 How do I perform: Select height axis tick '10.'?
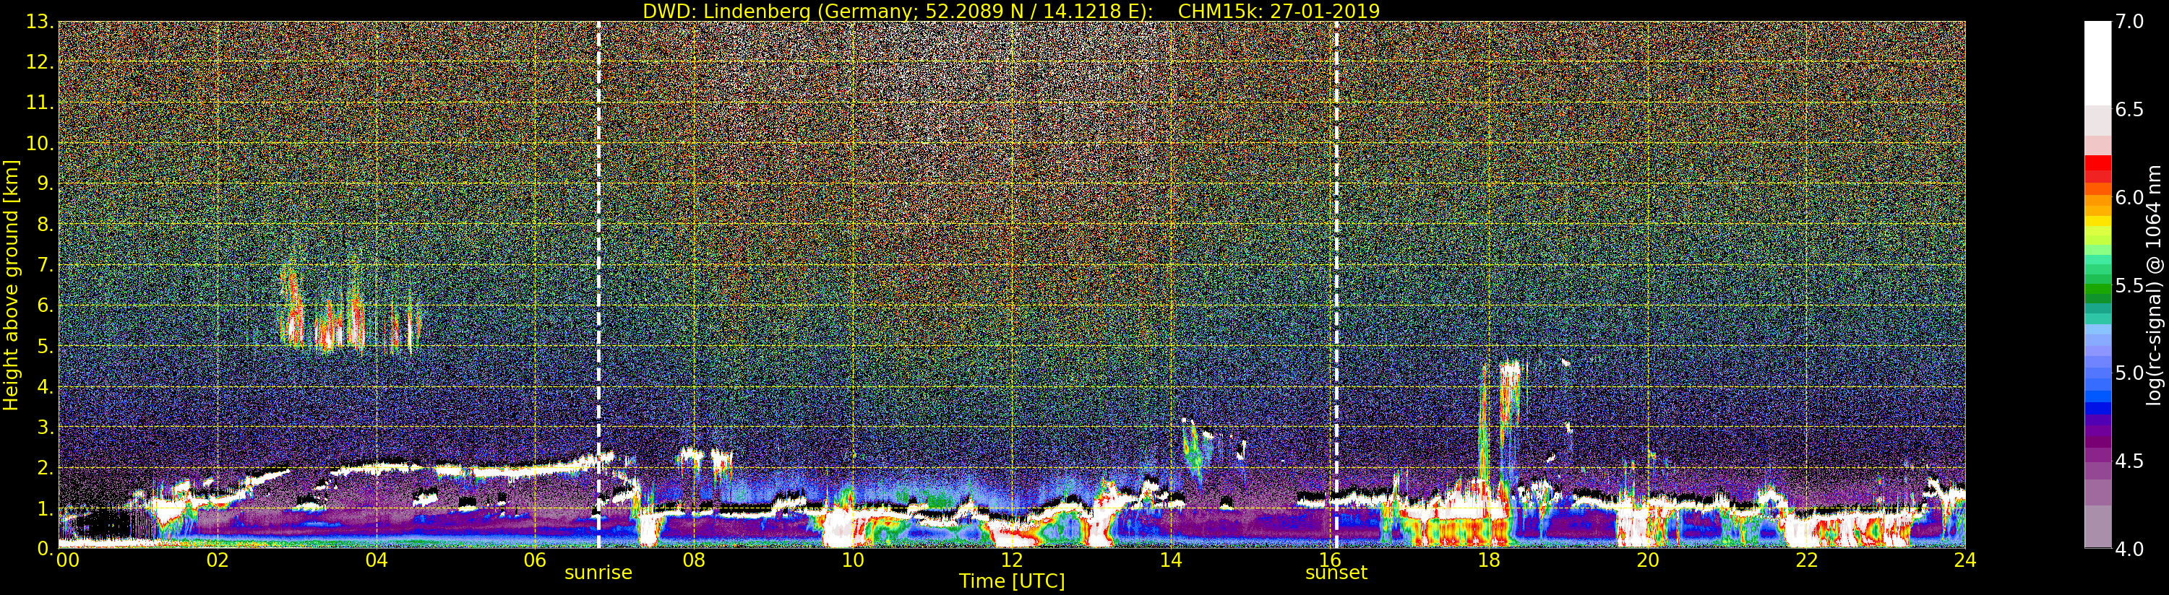click(x=39, y=143)
